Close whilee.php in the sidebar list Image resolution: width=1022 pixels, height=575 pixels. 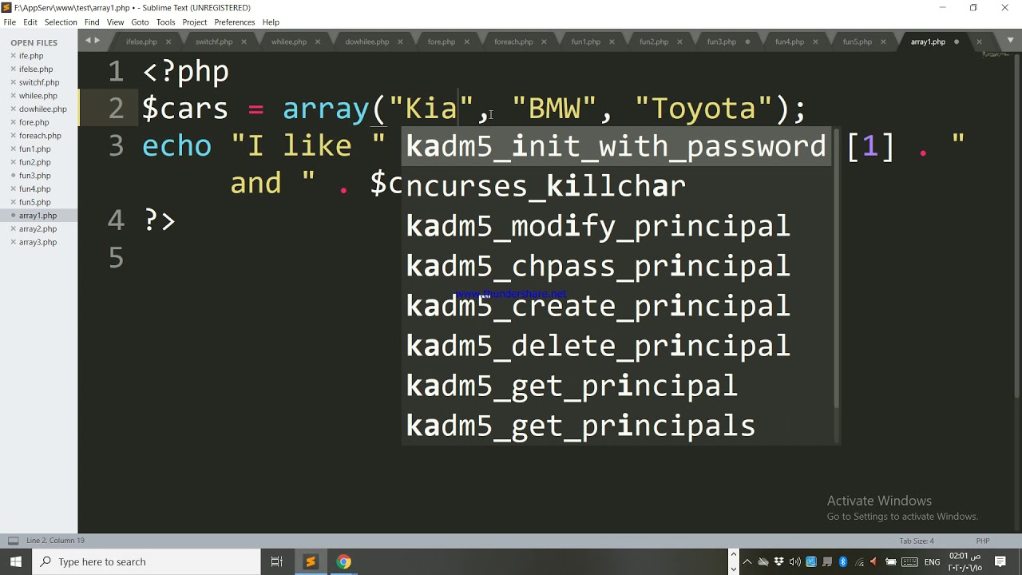13,96
